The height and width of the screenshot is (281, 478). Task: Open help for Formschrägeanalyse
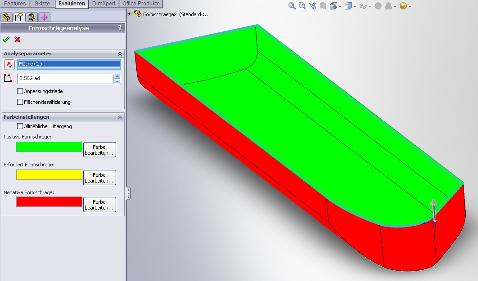[x=120, y=28]
